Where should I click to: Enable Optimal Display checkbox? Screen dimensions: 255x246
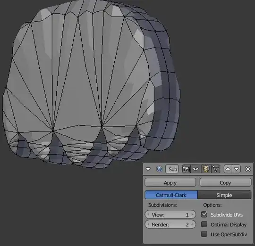tap(204, 224)
